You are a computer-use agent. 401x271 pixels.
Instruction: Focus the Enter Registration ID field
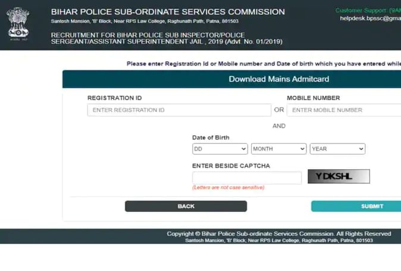pyautogui.click(x=179, y=110)
